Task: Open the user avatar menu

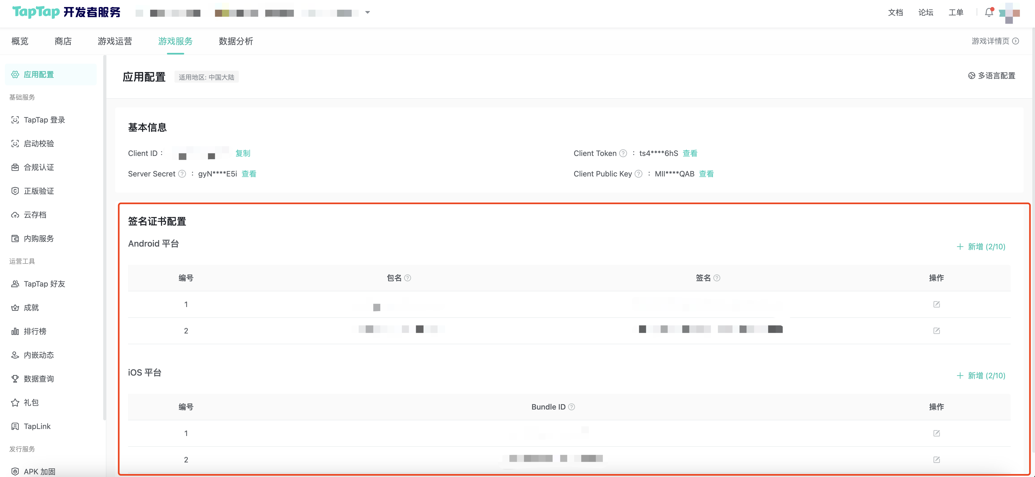Action: 1010,13
